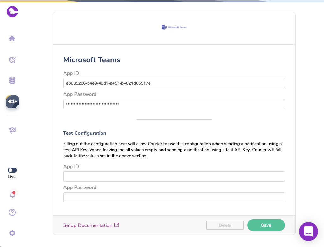The image size is (324, 247).
Task: Click the Test Configuration heading
Action: [85, 133]
